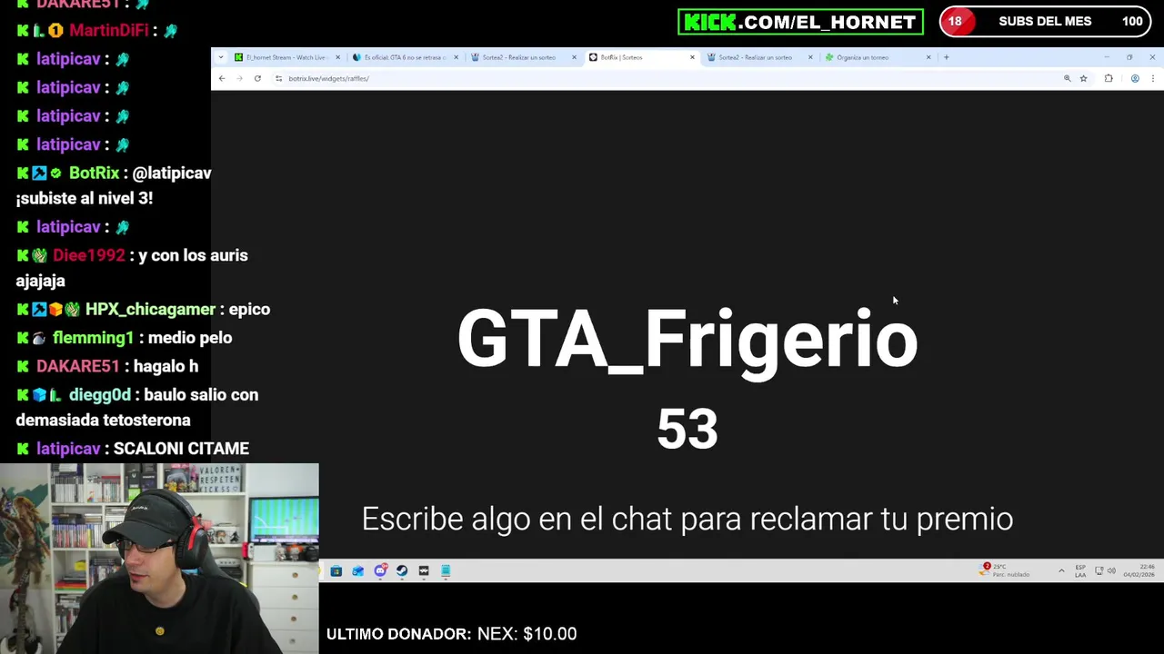Click BotRix username in chat
The height and width of the screenshot is (654, 1164).
pos(94,173)
